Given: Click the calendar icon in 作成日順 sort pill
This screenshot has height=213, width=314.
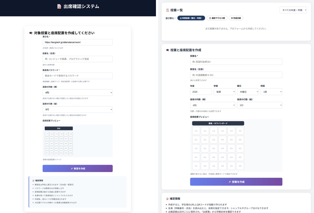Looking at the screenshot, I should 232,18.
